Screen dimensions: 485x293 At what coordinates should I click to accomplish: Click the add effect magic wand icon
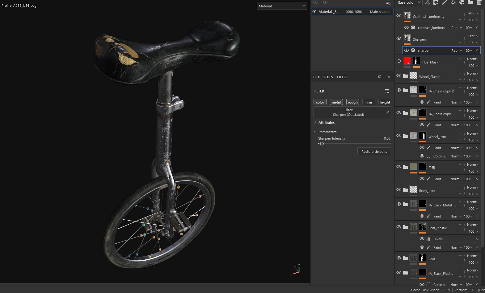click(427, 2)
